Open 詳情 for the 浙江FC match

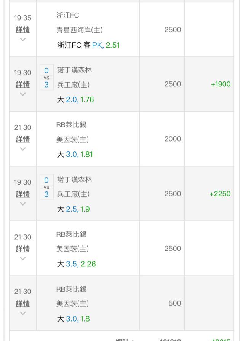tap(23, 30)
